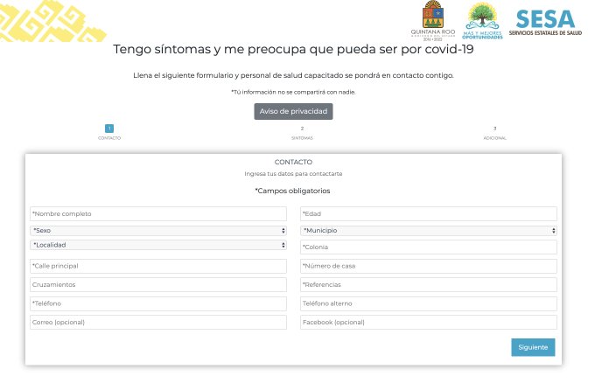Click the main covid-19 symptoms heading
This screenshot has height=390, width=595.
(293, 49)
